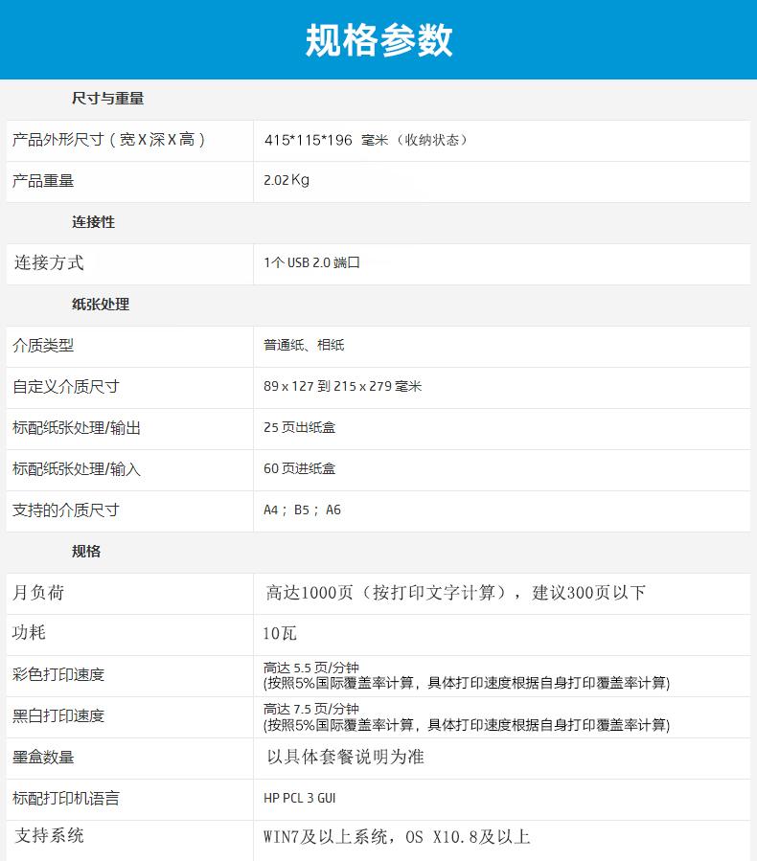Click the 60 页进纸盒 input value

pos(299,468)
